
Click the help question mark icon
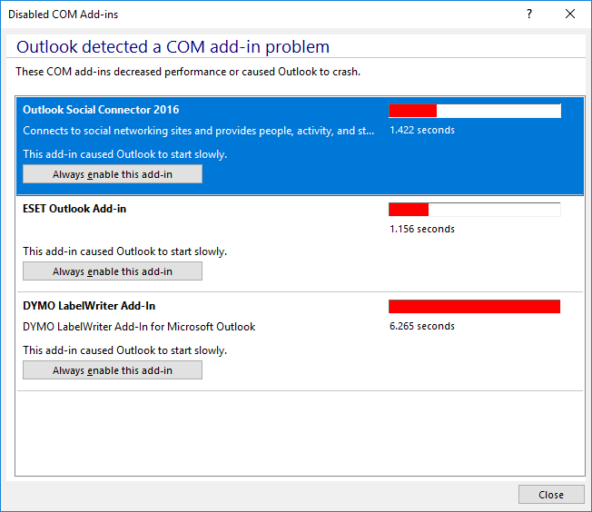529,14
